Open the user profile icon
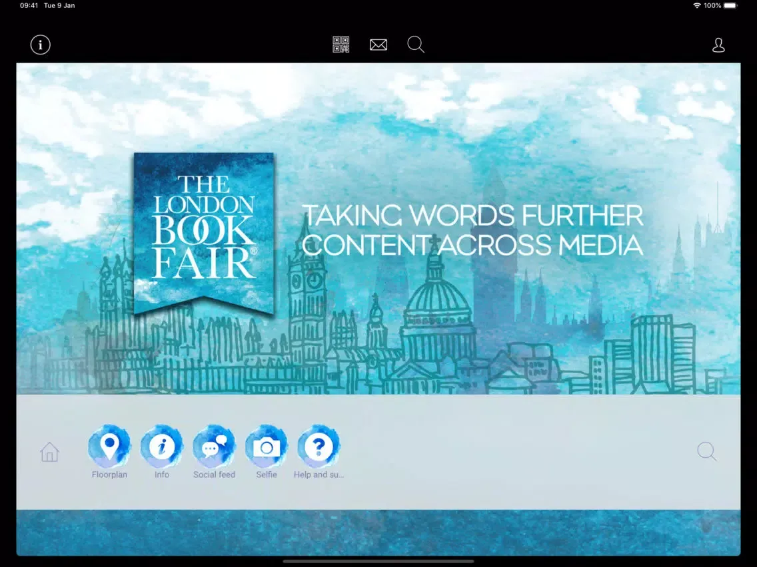The width and height of the screenshot is (757, 567). pos(718,45)
